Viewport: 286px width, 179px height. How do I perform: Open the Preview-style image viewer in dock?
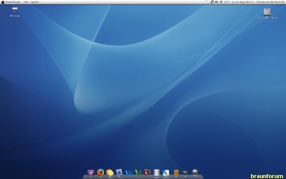point(119,172)
